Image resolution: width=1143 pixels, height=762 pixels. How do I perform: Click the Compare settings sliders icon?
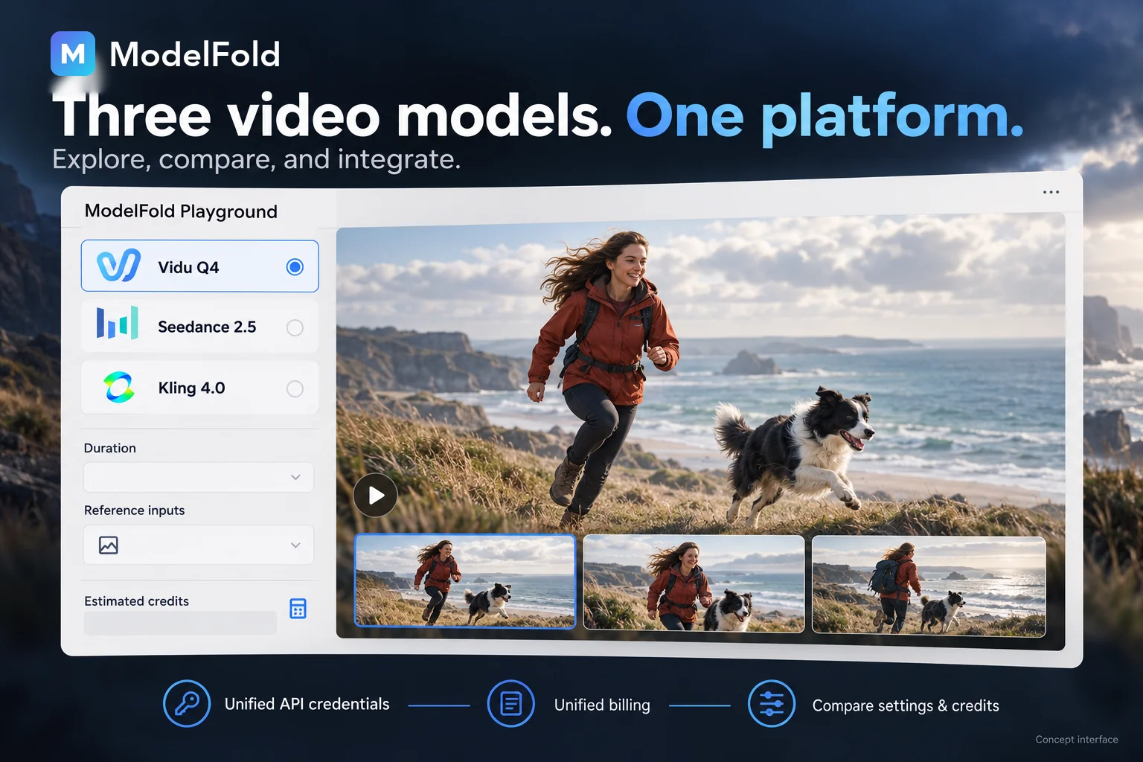click(x=772, y=703)
